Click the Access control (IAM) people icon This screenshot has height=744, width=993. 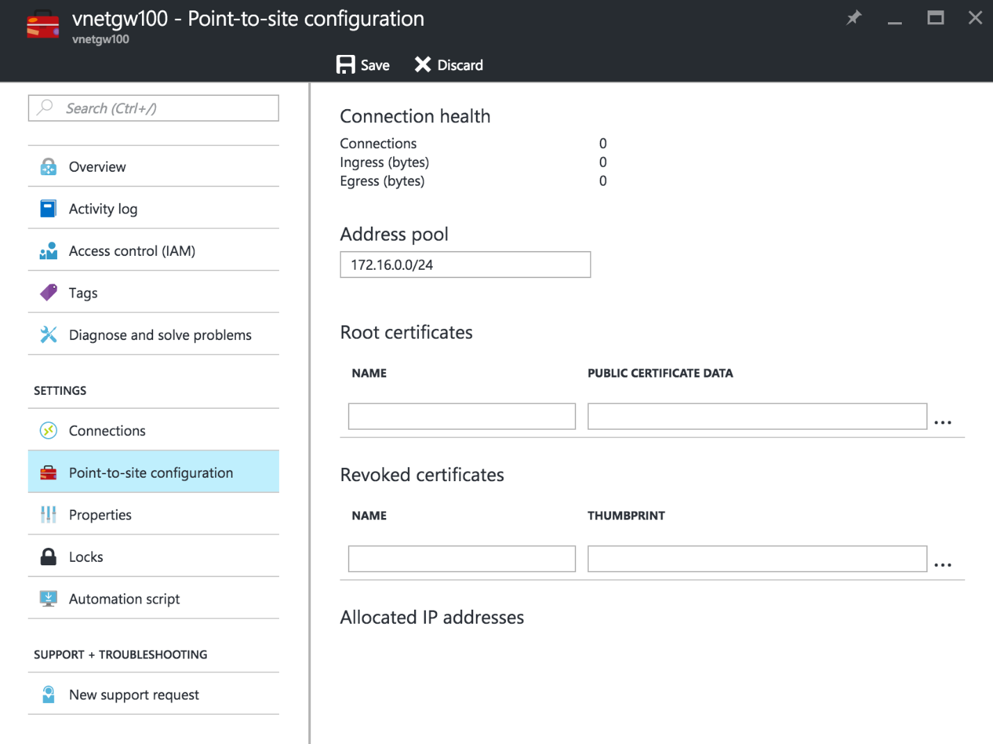48,251
